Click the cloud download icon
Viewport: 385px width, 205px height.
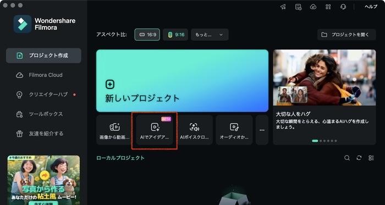313,7
